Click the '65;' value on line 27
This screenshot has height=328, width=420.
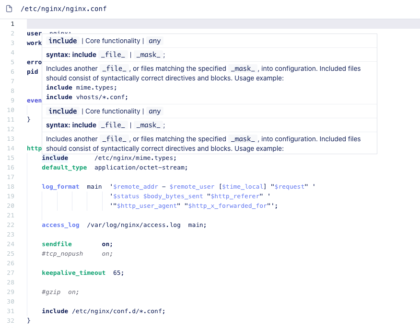118,273
